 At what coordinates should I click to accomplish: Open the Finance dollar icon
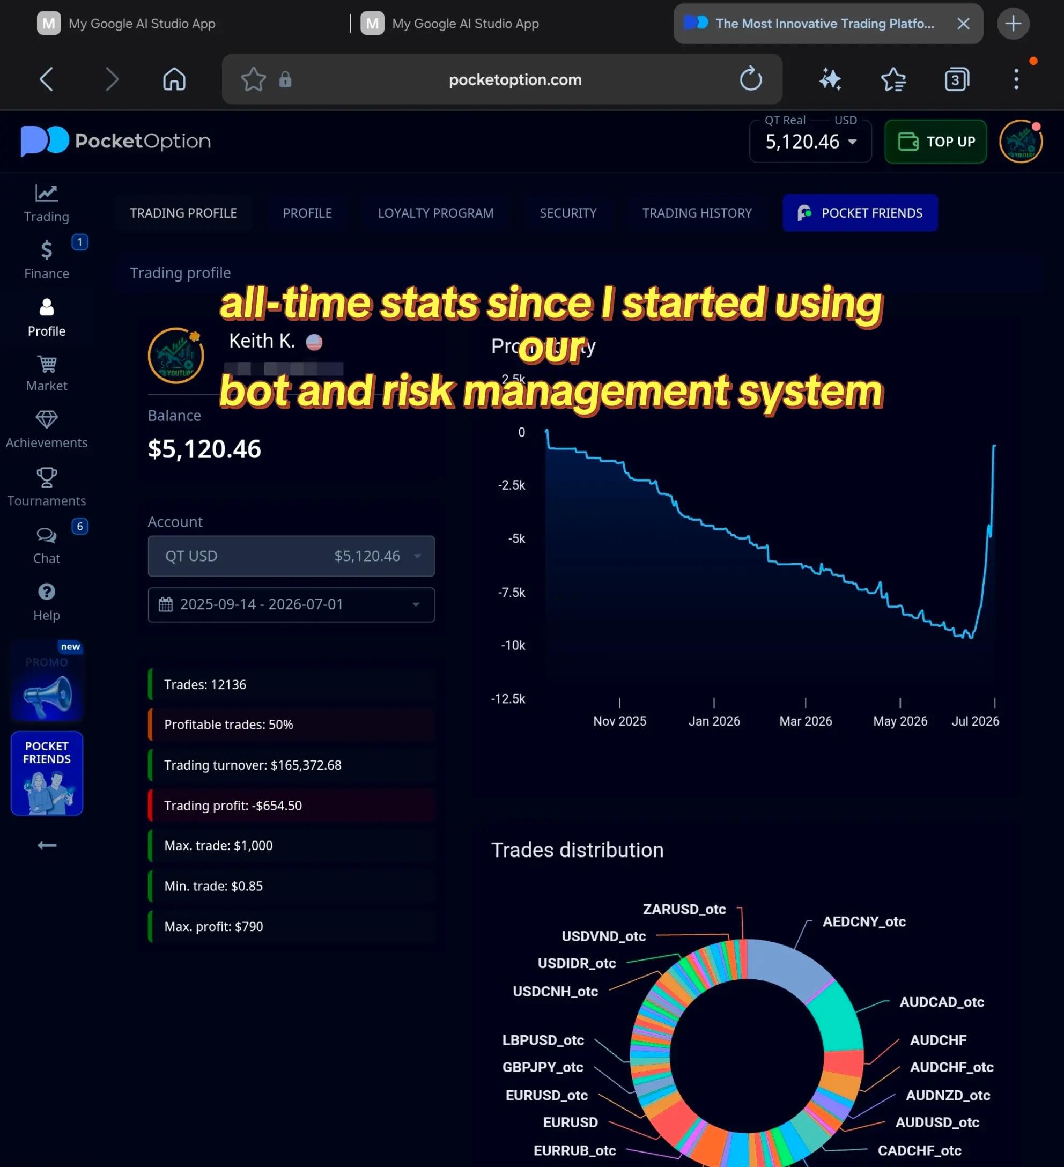46,250
